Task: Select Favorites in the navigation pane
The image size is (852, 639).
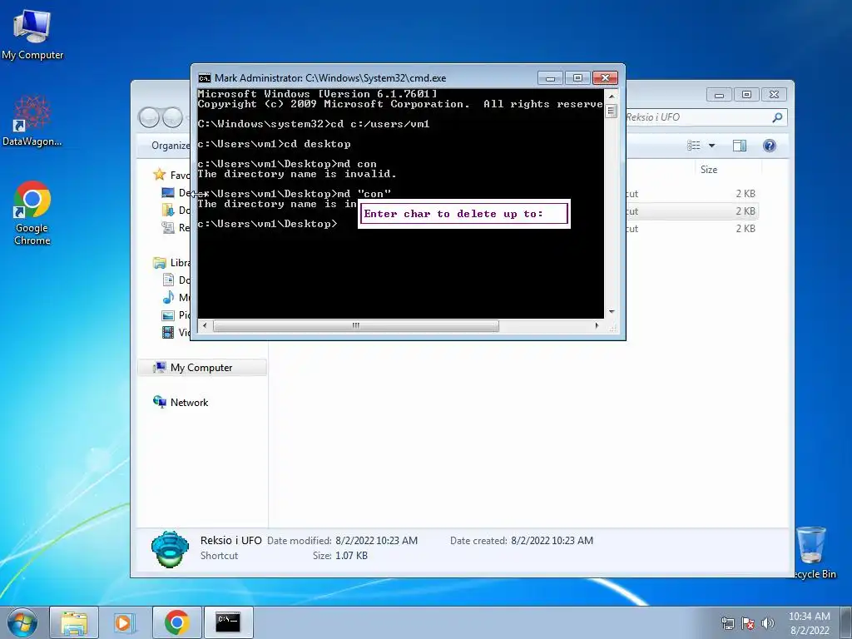Action: pyautogui.click(x=171, y=175)
